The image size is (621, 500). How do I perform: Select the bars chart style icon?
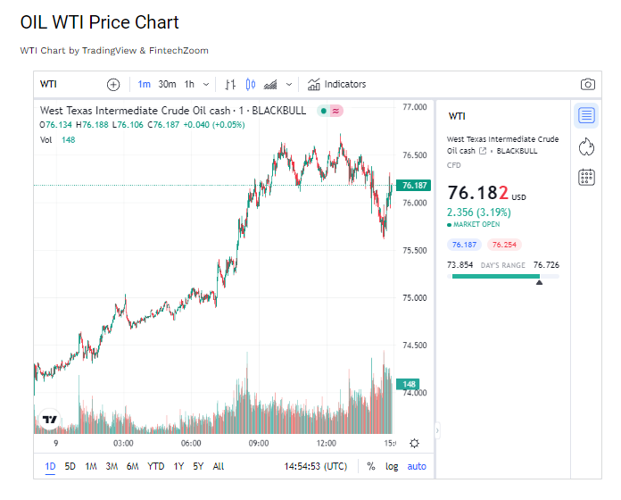coord(230,85)
